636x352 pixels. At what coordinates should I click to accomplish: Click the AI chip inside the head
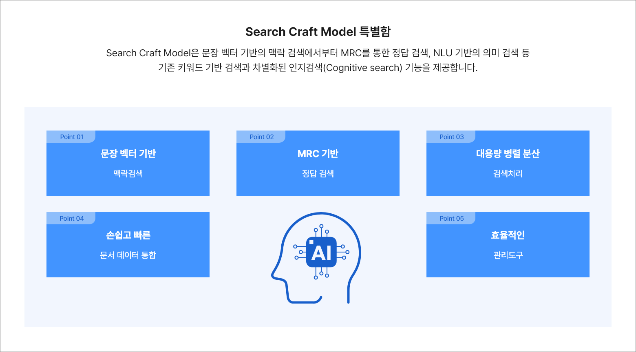pyautogui.click(x=321, y=252)
